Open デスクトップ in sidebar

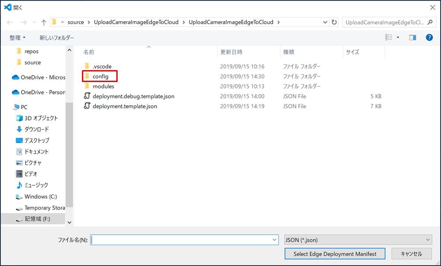33,140
